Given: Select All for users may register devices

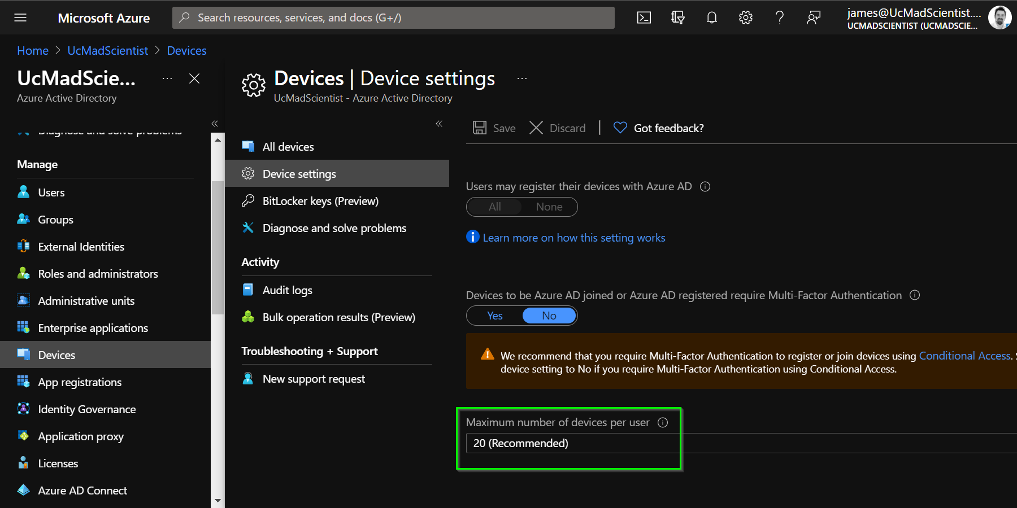Looking at the screenshot, I should [x=495, y=207].
